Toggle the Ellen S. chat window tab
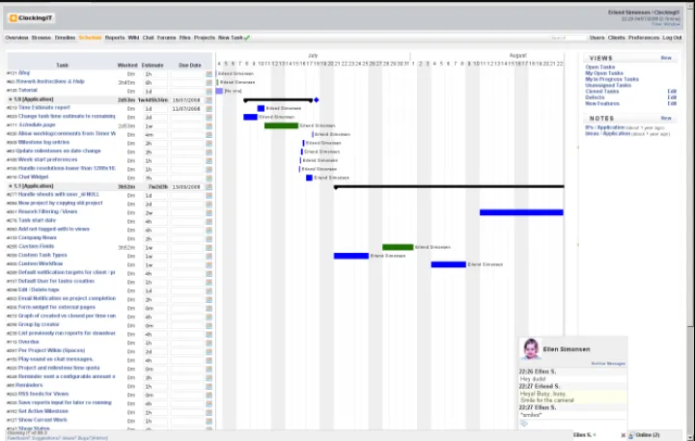The height and width of the screenshot is (441, 695). click(x=584, y=435)
